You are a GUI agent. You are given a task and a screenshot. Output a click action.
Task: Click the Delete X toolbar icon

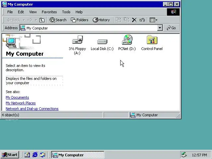point(134,20)
